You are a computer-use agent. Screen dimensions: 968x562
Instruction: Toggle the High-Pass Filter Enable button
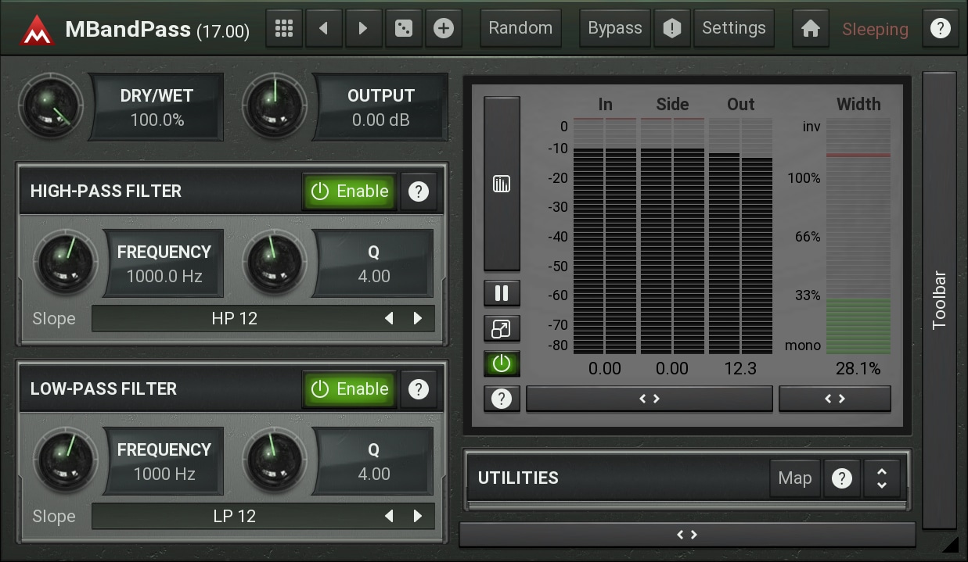(349, 192)
